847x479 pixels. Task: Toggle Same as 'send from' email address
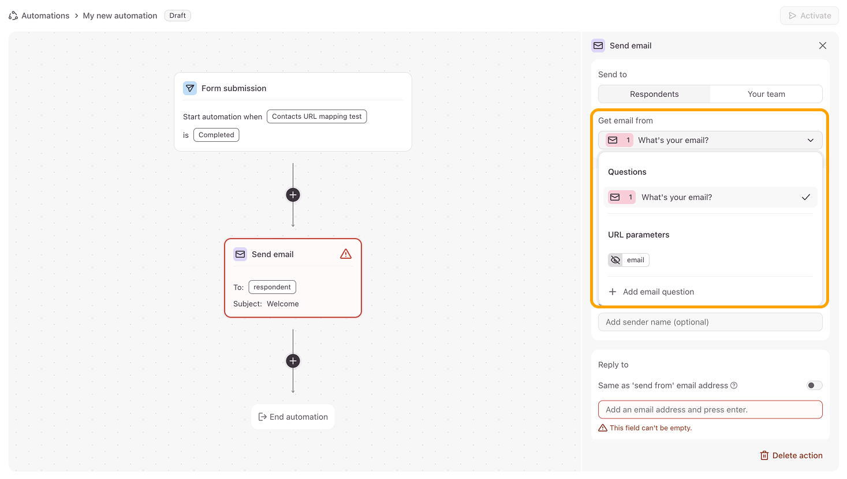click(x=814, y=386)
